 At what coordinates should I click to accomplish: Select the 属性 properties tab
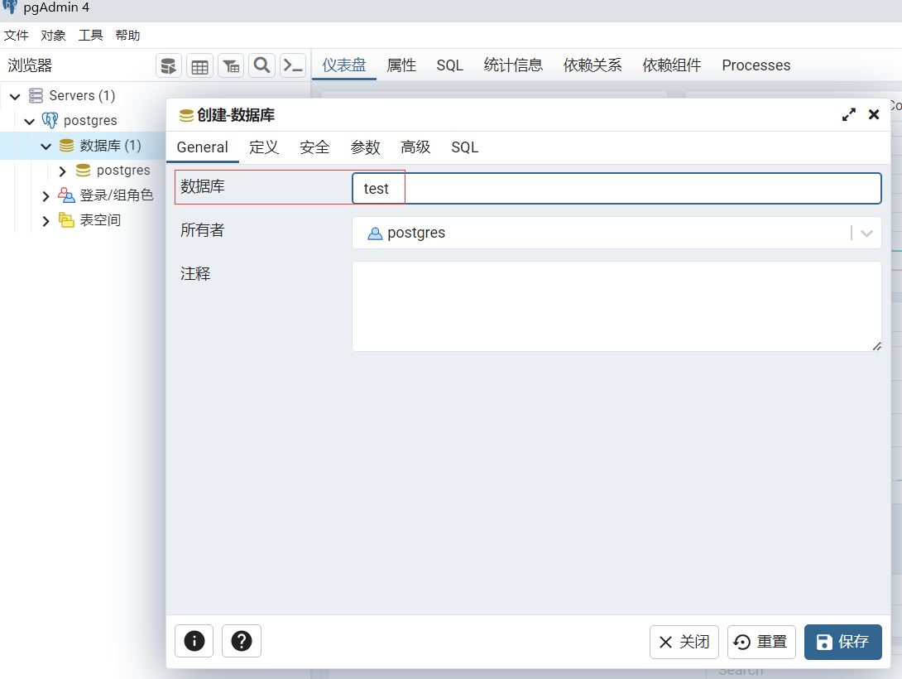click(401, 65)
